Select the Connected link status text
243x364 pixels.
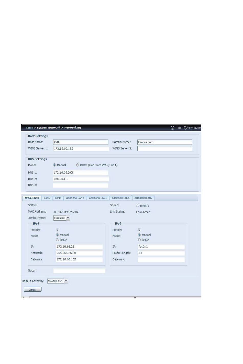click(143, 212)
